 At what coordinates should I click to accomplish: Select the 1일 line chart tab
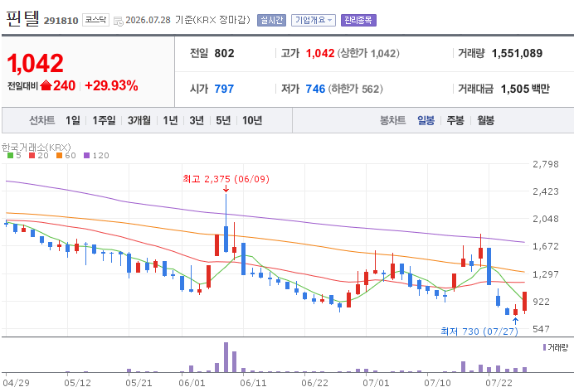point(73,120)
